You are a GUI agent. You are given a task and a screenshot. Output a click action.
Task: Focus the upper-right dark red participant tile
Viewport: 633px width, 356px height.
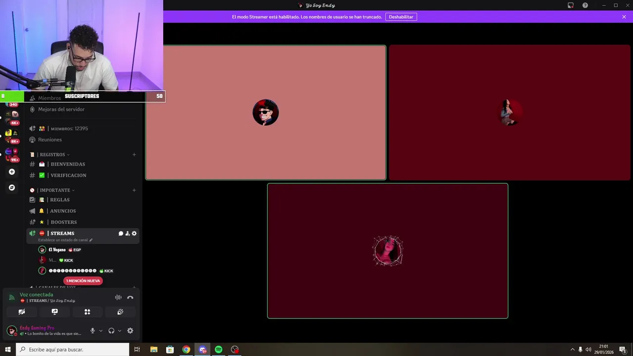point(510,113)
